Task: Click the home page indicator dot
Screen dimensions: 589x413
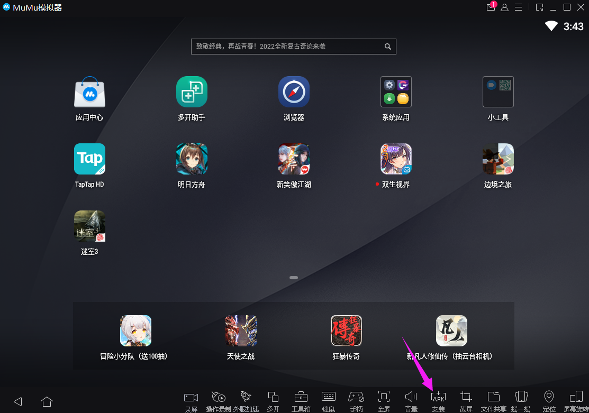Action: (294, 278)
